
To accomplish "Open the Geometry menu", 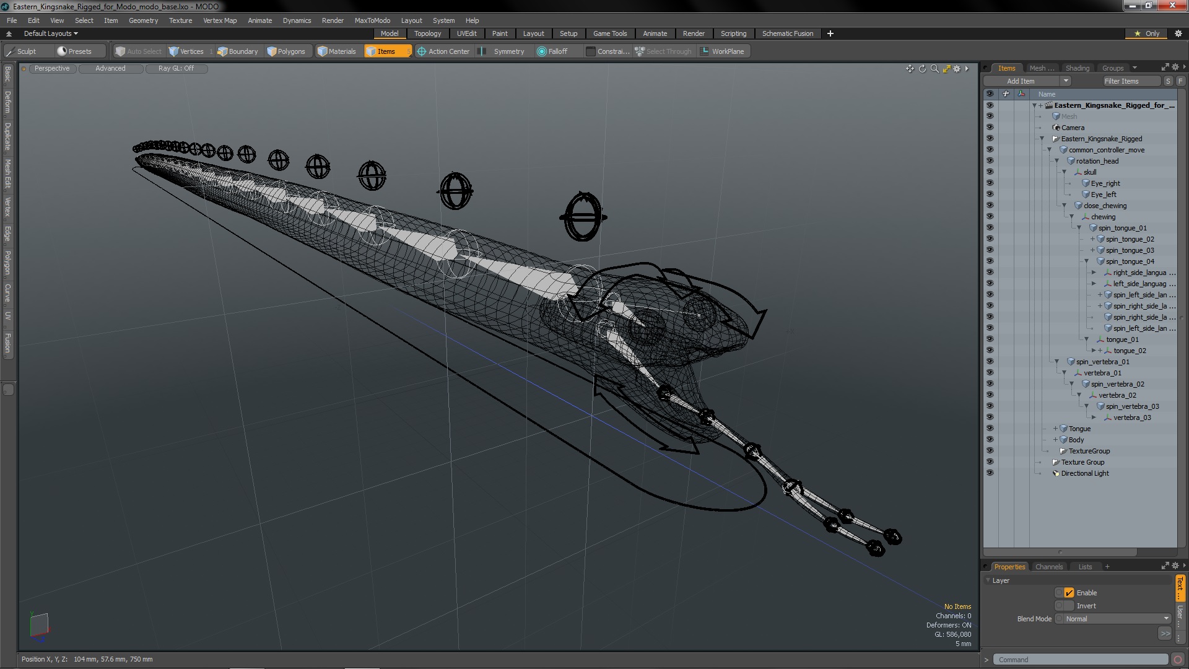I will pos(143,20).
